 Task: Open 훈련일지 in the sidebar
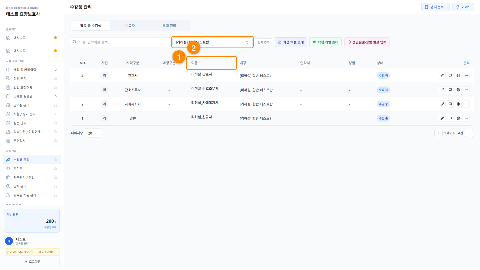(32, 141)
